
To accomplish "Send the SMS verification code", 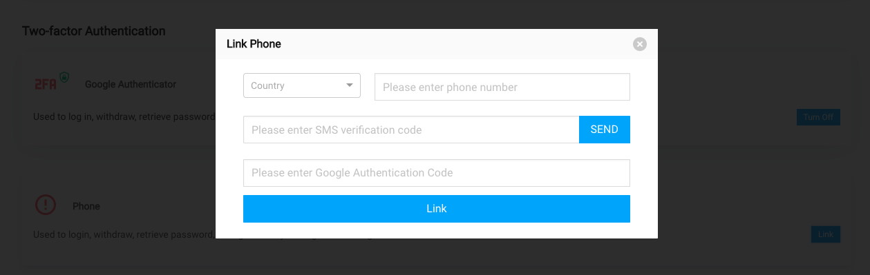I will click(605, 130).
